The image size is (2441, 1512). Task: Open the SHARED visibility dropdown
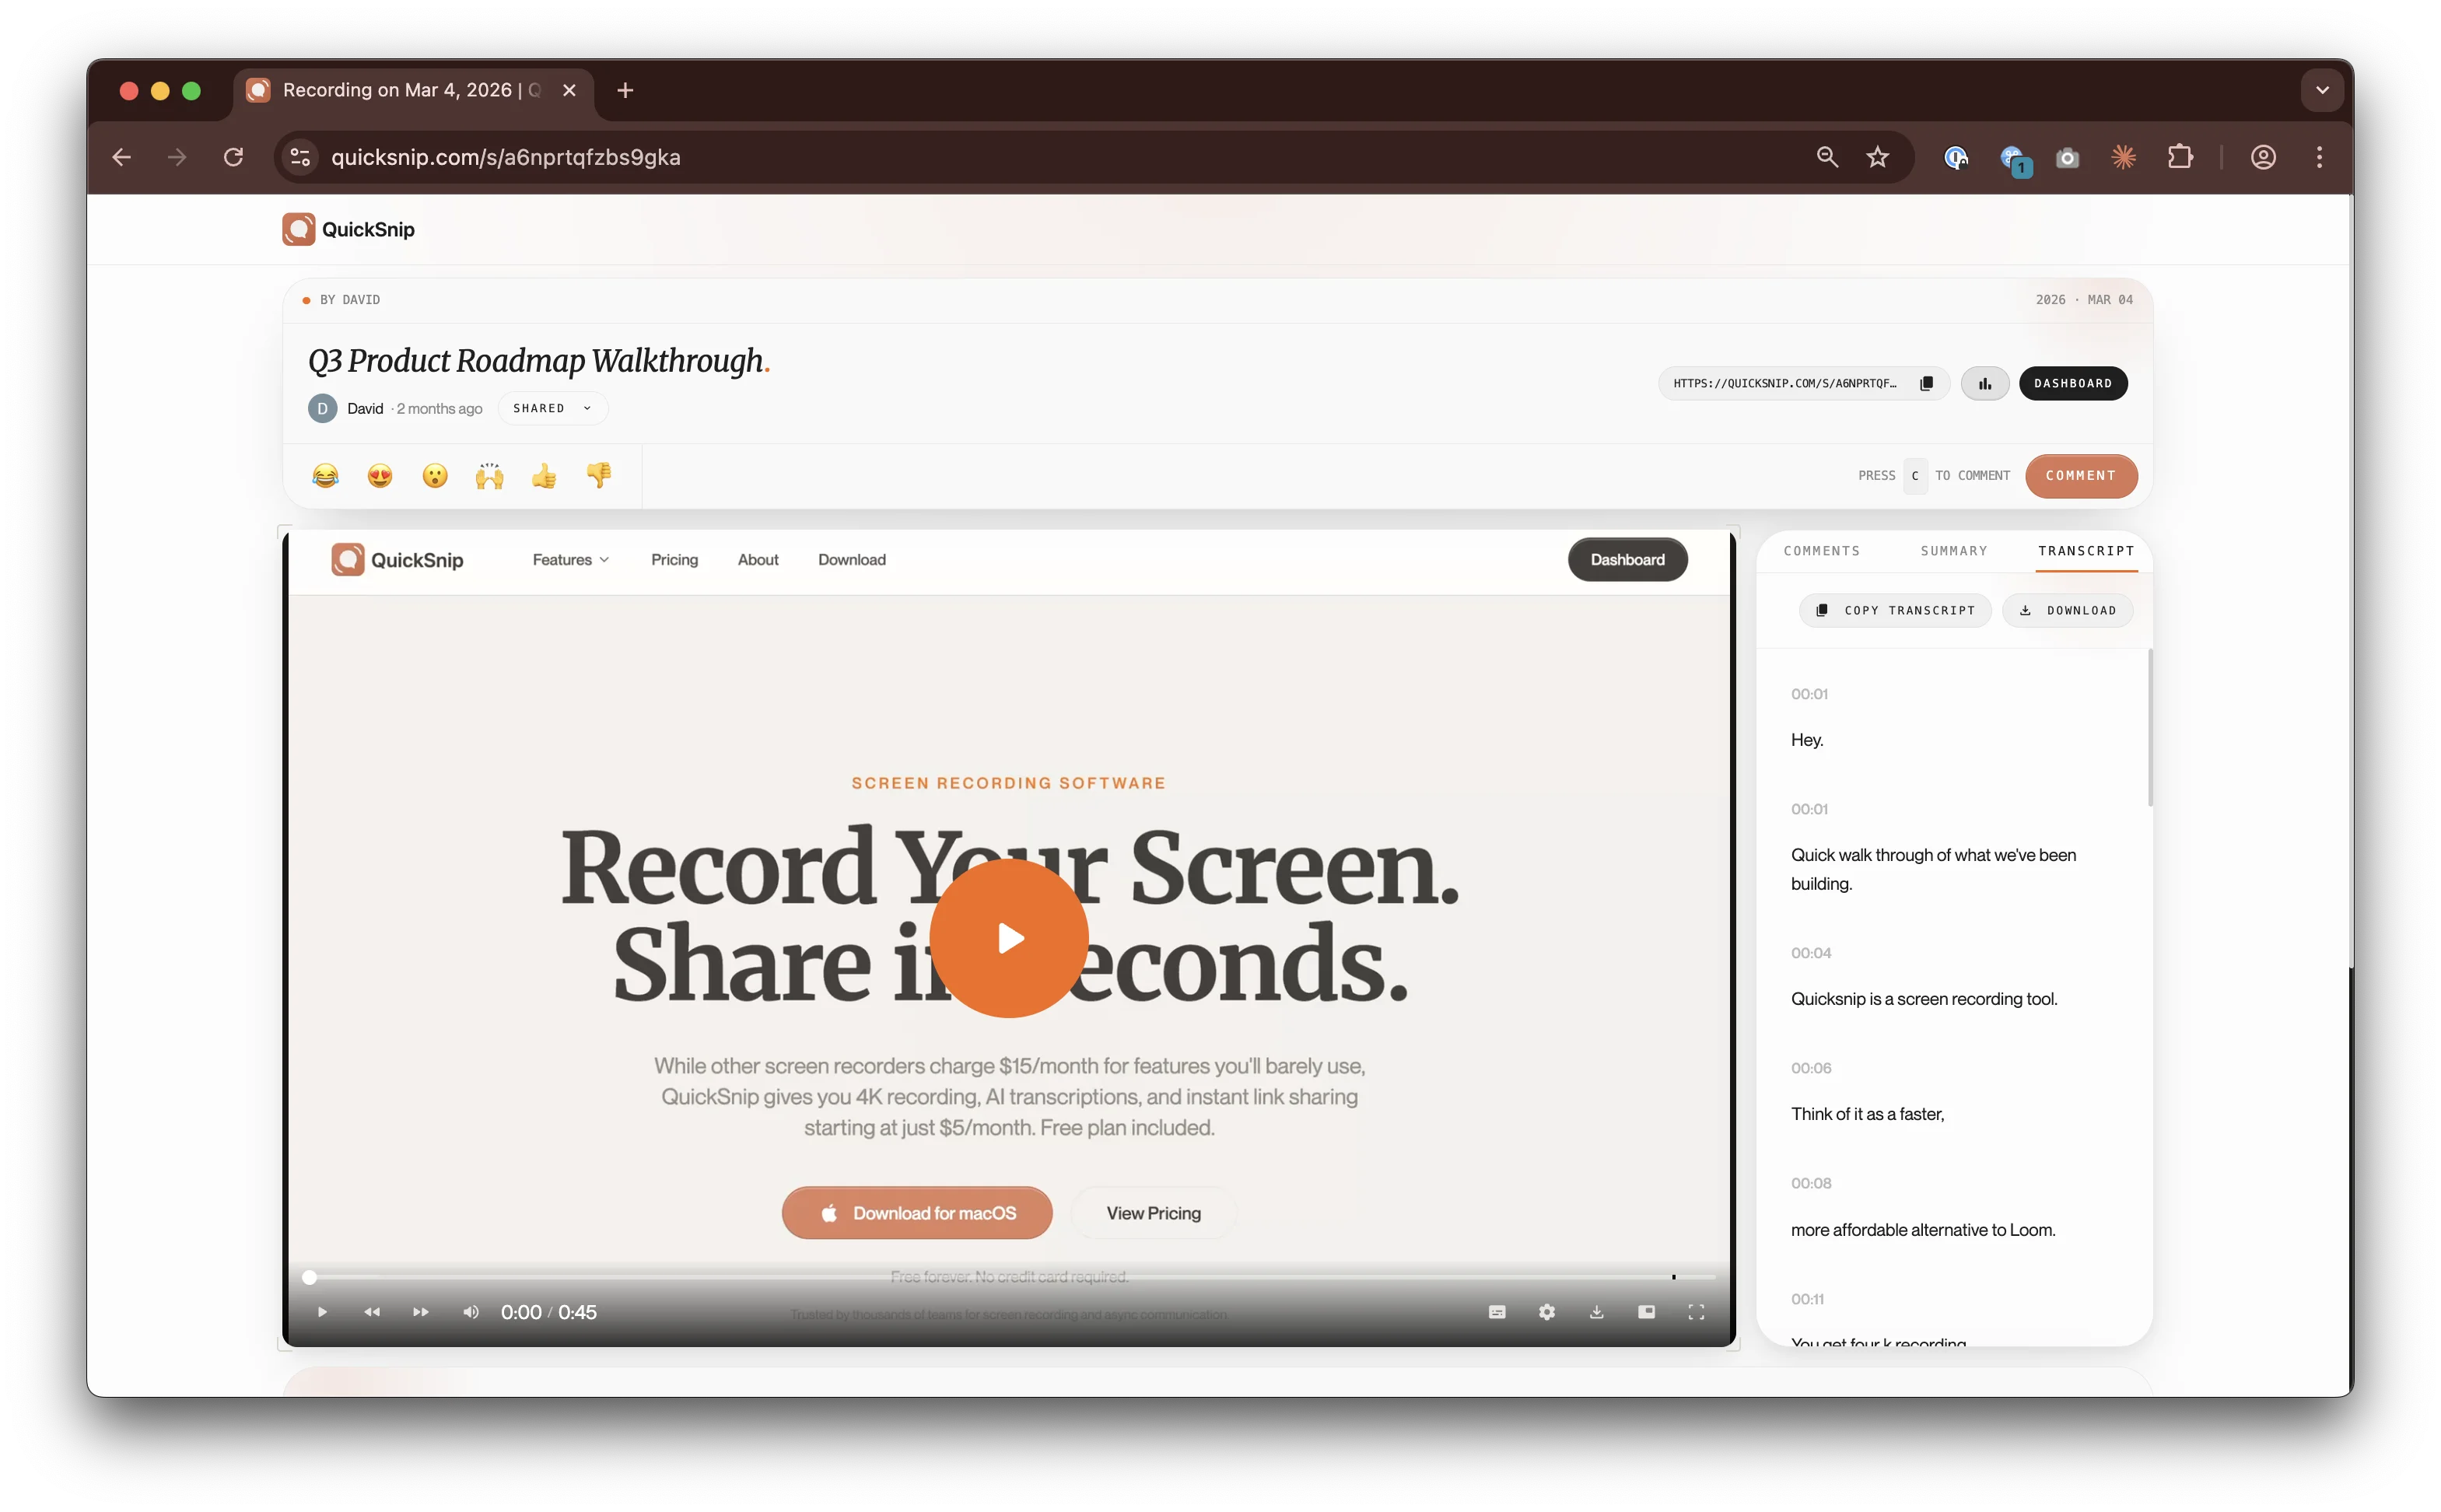point(552,408)
